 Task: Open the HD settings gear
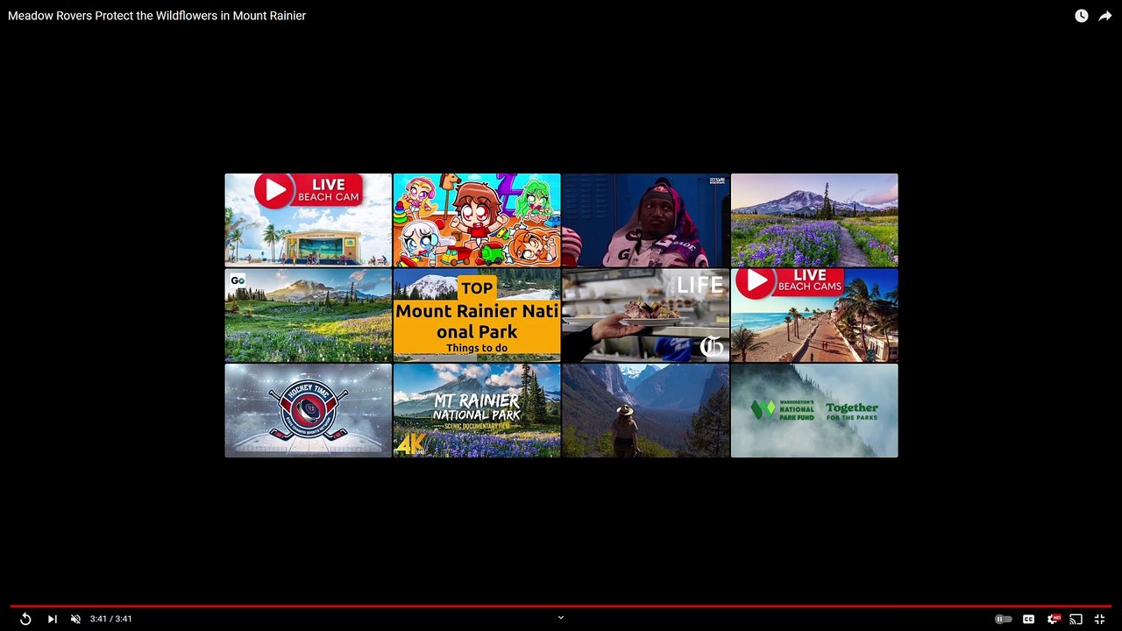(x=1053, y=619)
